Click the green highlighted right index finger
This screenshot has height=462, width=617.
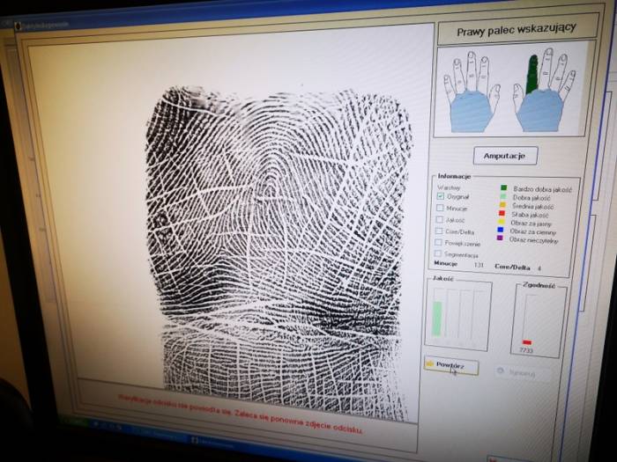[532, 75]
